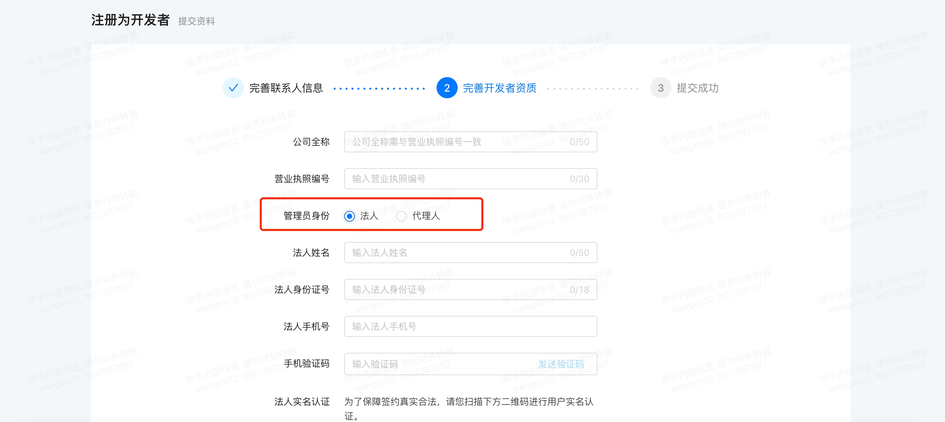The width and height of the screenshot is (945, 422).
Task: Click the 0/18 character counter
Action: (579, 290)
